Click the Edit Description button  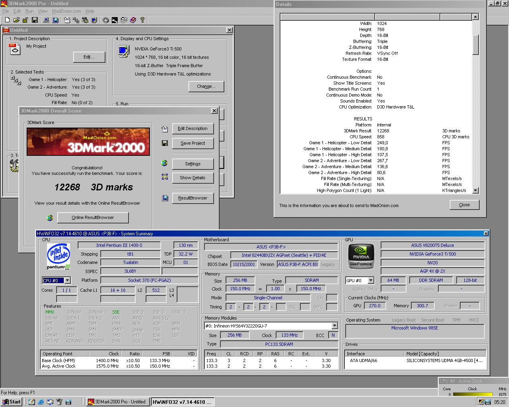pos(193,129)
